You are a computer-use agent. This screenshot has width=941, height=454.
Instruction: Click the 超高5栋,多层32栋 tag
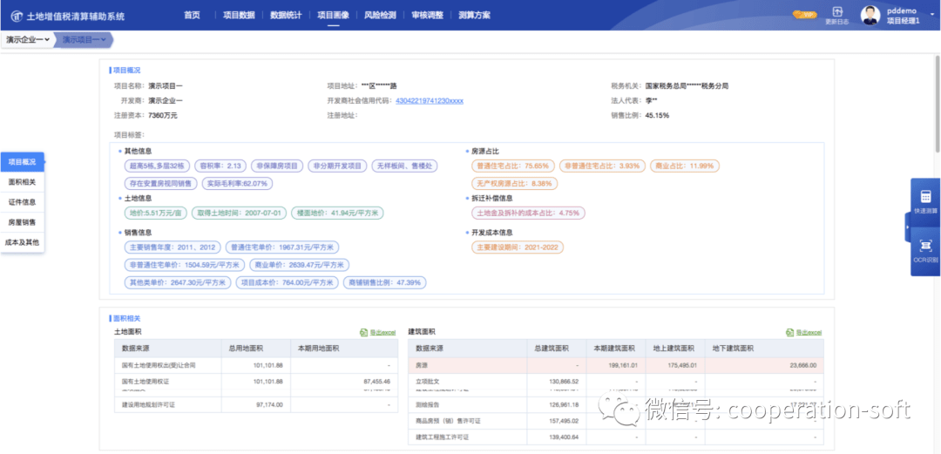157,166
